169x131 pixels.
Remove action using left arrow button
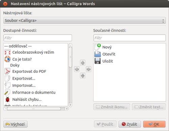(77, 69)
